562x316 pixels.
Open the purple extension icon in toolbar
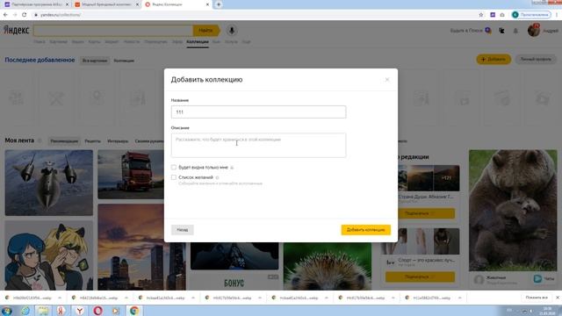tap(493, 15)
